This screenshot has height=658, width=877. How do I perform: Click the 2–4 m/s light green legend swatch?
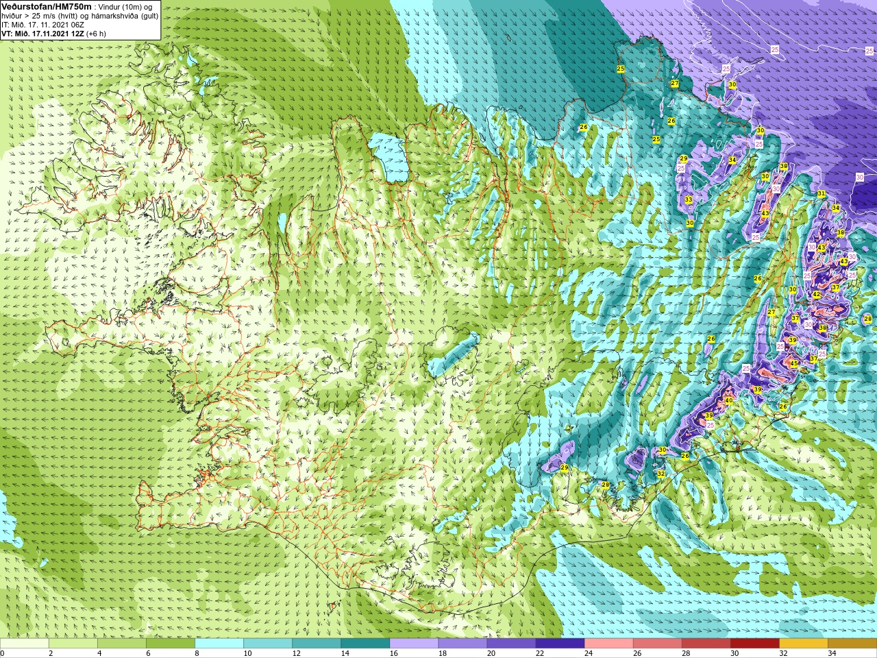(x=73, y=644)
